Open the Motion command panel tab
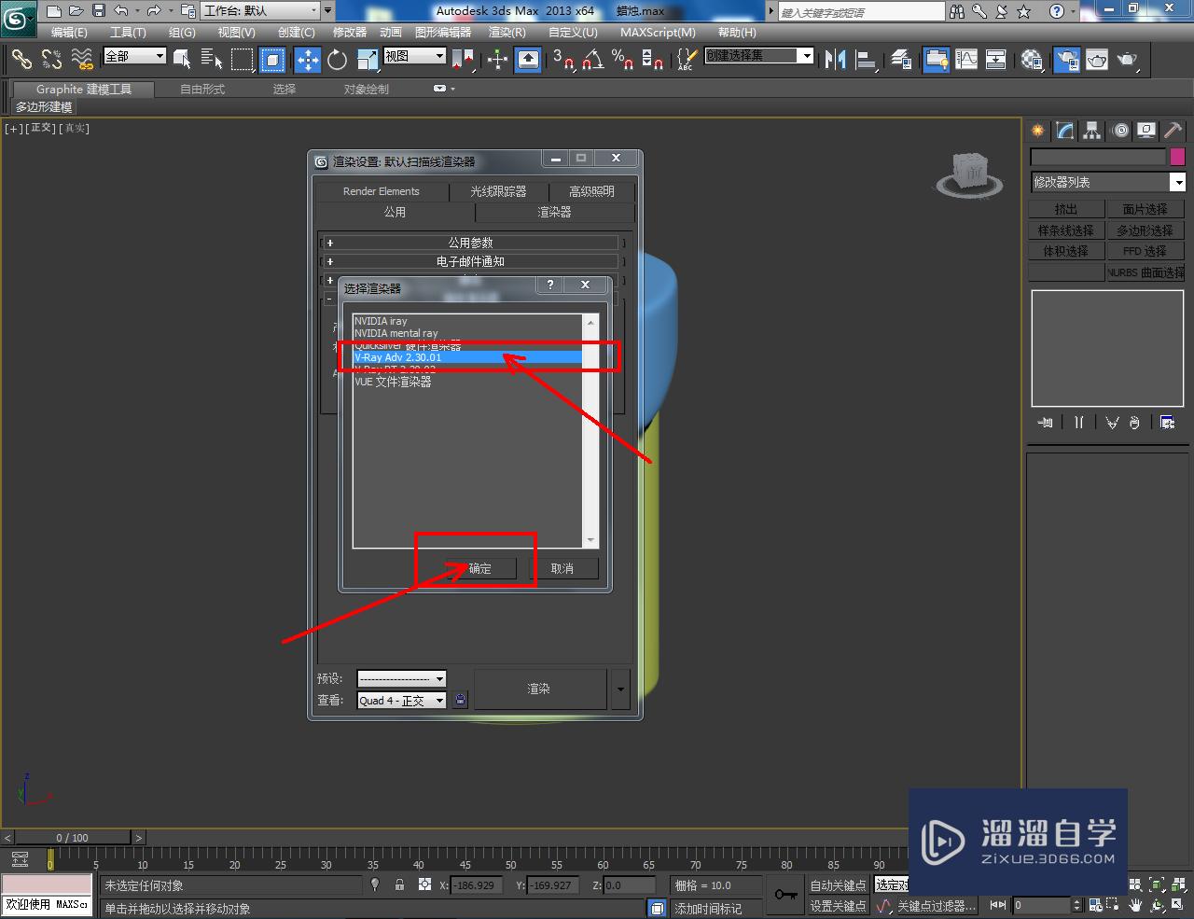 (x=1119, y=131)
